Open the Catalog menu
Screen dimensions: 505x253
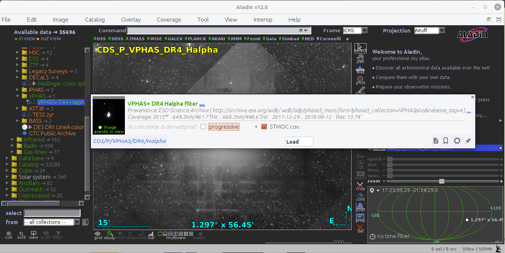pyautogui.click(x=95, y=20)
